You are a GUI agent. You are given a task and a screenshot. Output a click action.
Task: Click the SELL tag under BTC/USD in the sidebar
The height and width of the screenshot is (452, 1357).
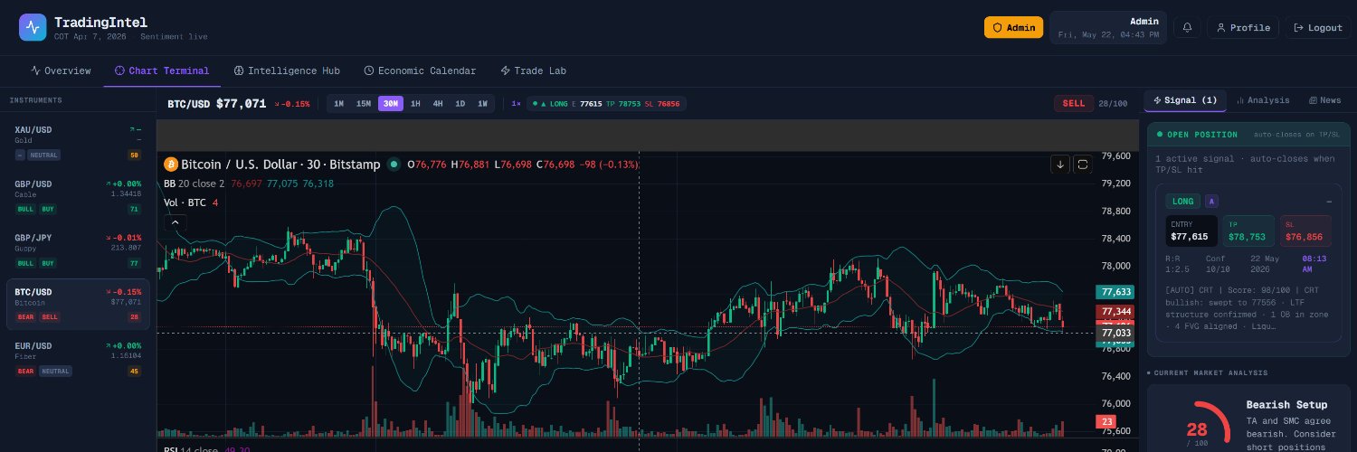(x=50, y=317)
